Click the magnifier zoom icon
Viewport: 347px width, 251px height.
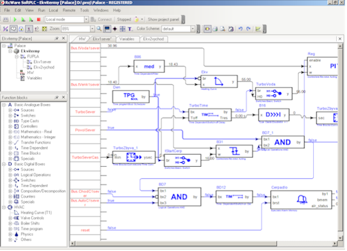click(99, 29)
